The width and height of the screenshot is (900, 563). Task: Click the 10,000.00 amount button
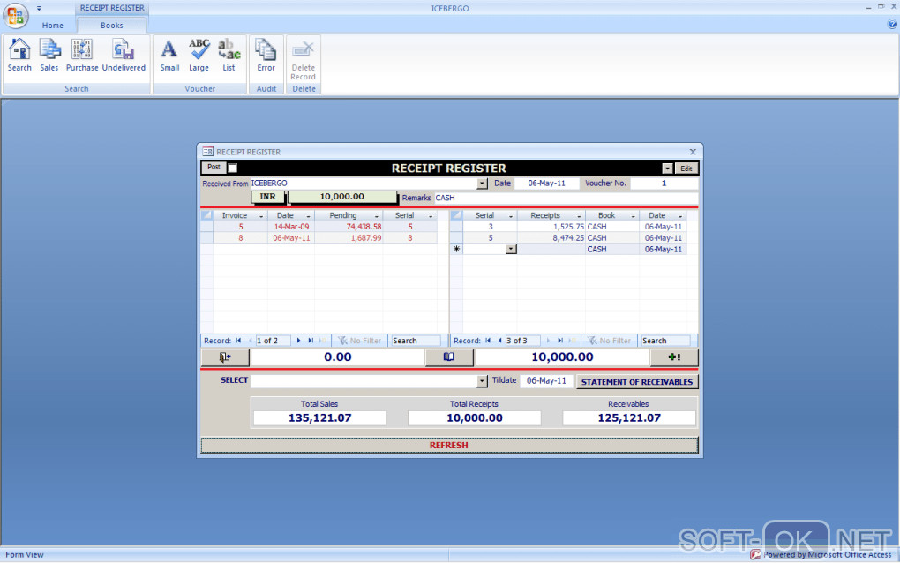coord(342,197)
